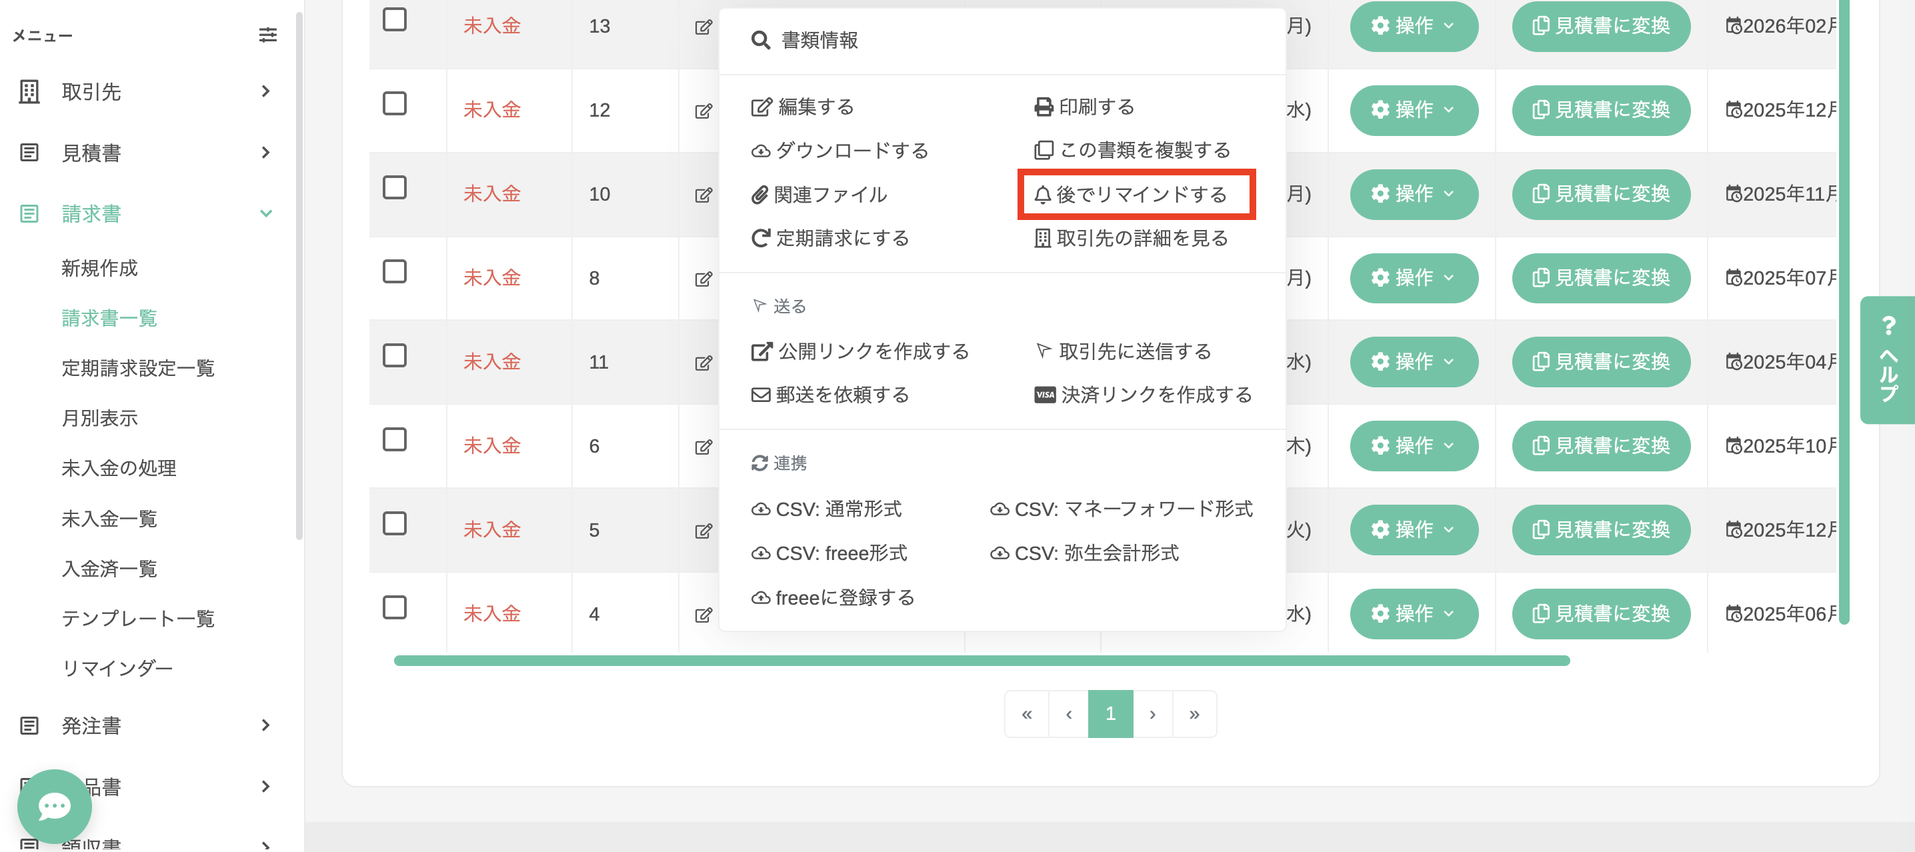Check the checkbox for invoice row 6
This screenshot has width=1915, height=852.
(394, 439)
